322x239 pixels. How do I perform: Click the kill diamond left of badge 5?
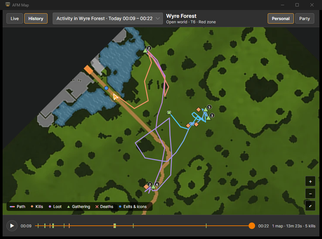click(199, 110)
